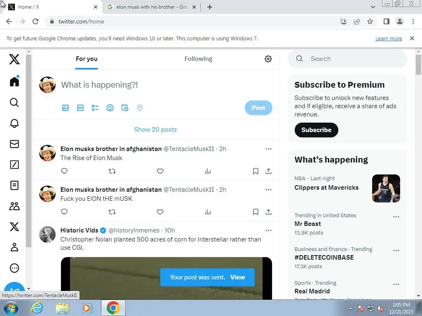Screen dimensions: 422x316
Task: Toggle Chrome side panel icon
Action: click(x=387, y=21)
